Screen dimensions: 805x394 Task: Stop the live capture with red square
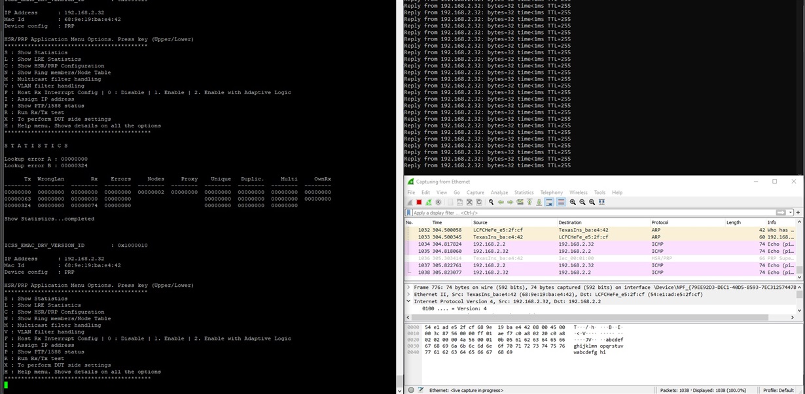(419, 203)
